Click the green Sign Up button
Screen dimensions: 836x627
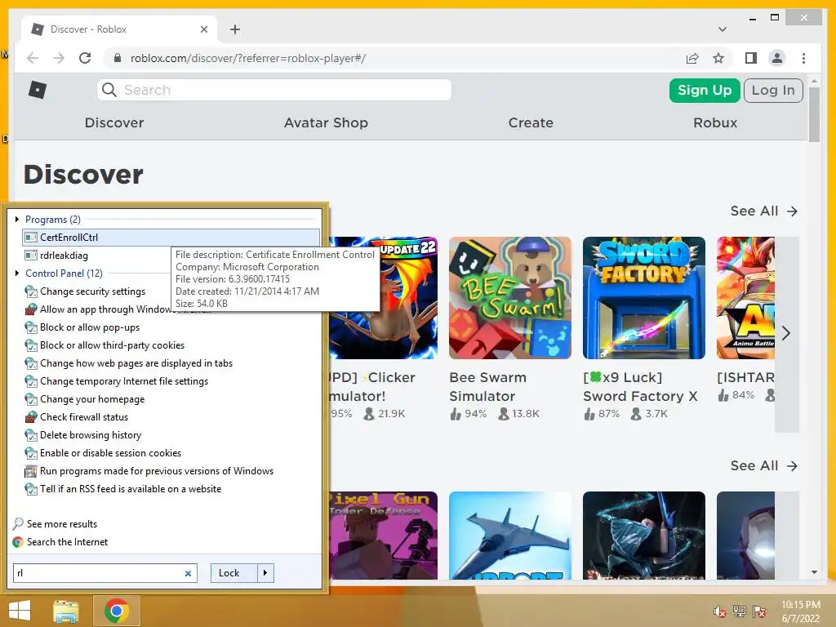[x=705, y=90]
